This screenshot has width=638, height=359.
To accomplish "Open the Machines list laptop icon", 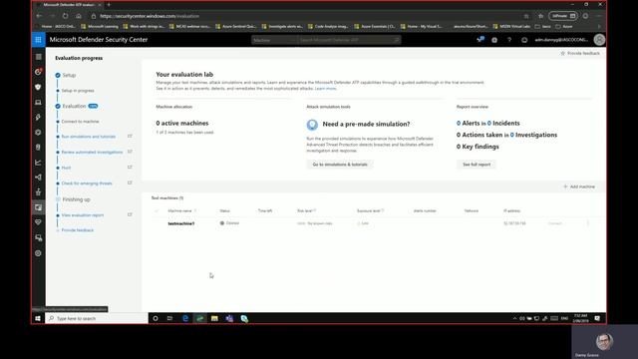I will click(x=38, y=102).
